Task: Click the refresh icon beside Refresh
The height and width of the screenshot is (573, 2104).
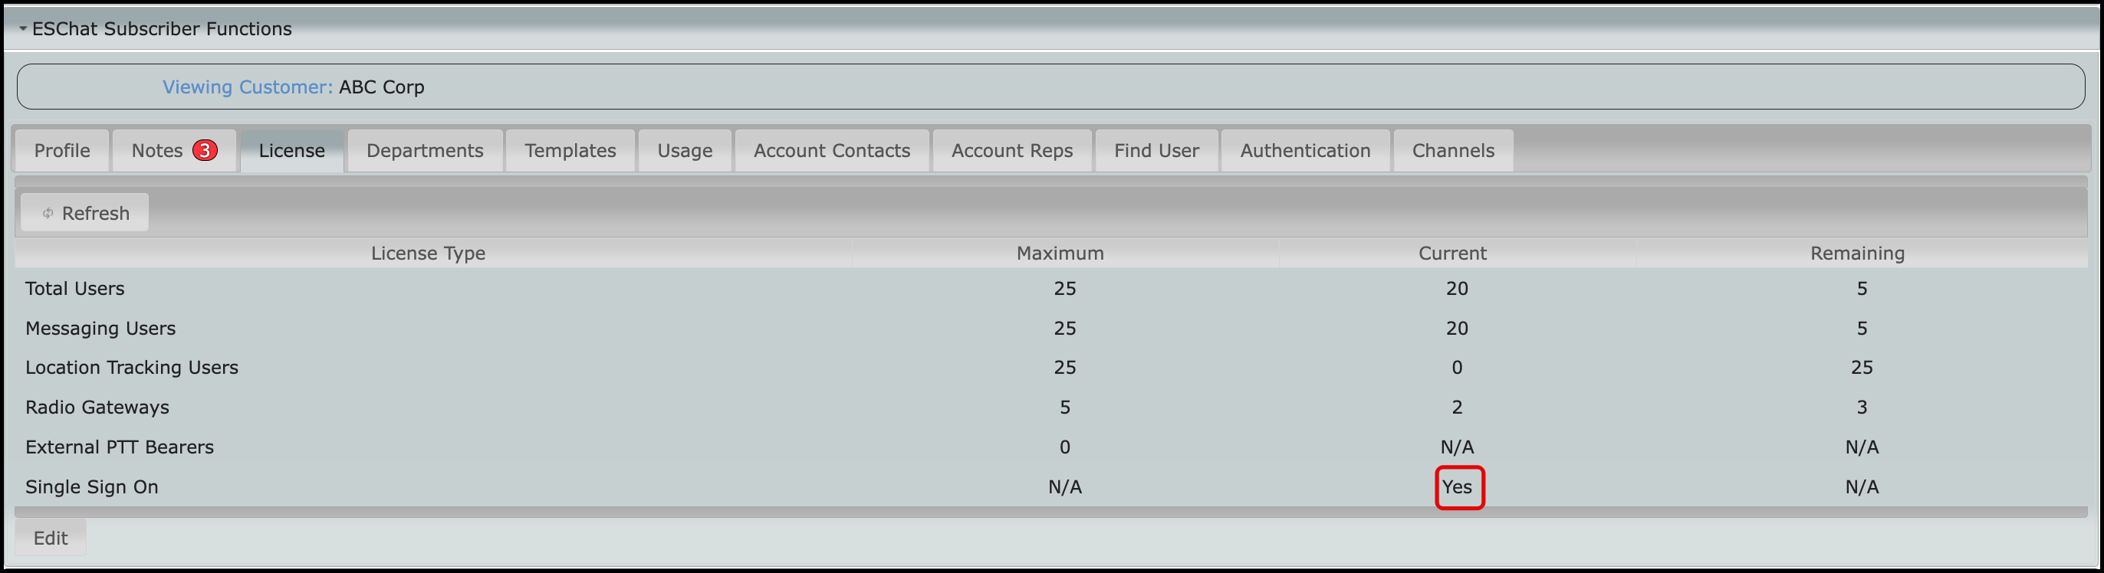Action: click(48, 213)
